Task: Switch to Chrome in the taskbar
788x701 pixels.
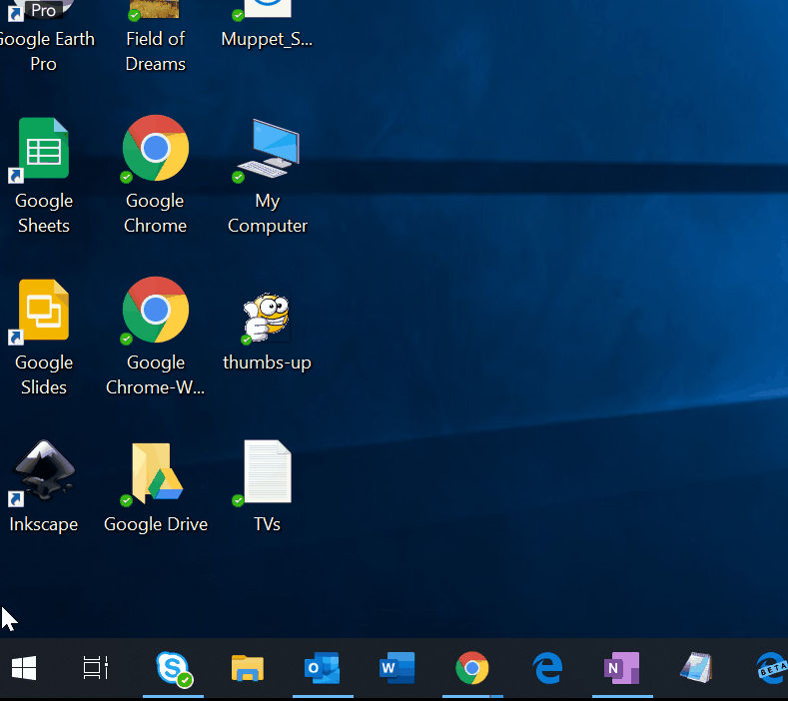Action: click(472, 668)
